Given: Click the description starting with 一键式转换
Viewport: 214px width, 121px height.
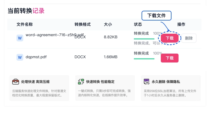Looking at the screenshot, I should coord(104,93).
